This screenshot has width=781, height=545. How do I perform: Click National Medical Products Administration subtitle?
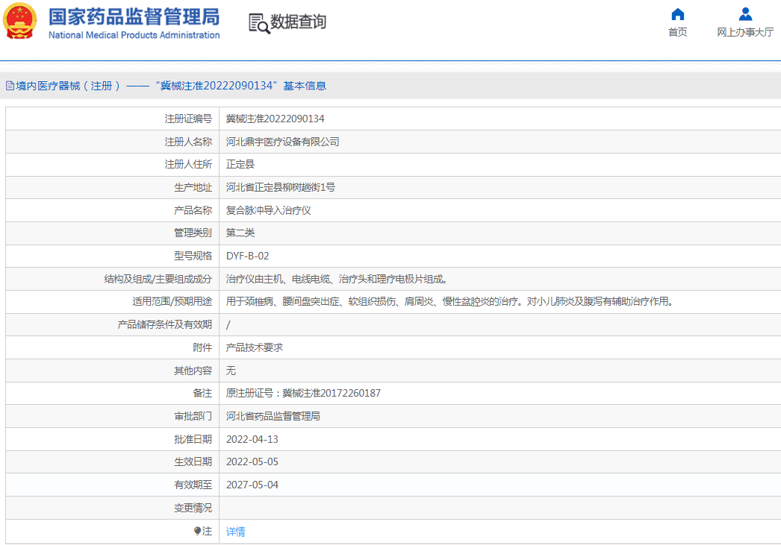click(134, 35)
